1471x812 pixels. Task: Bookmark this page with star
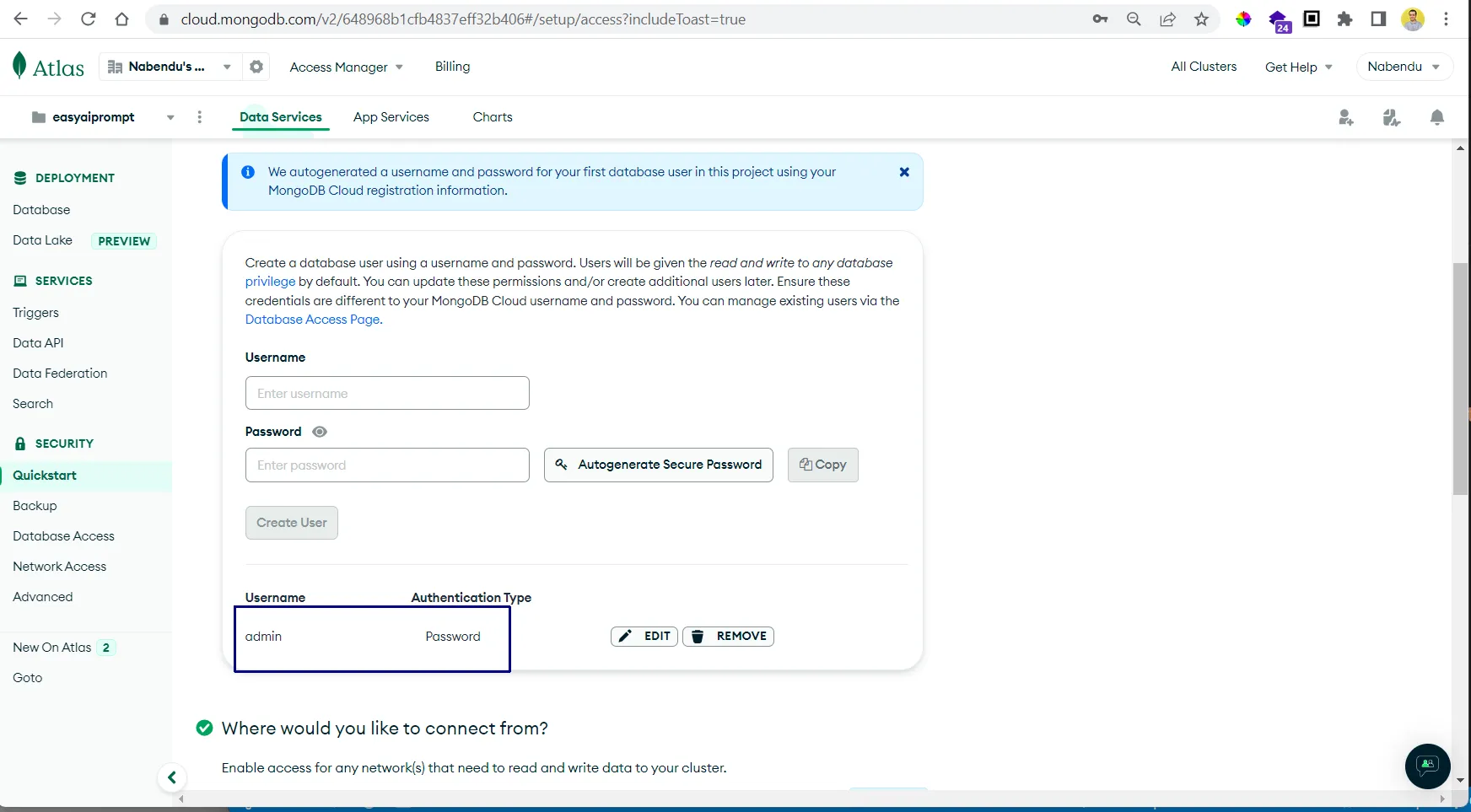pos(1201,19)
